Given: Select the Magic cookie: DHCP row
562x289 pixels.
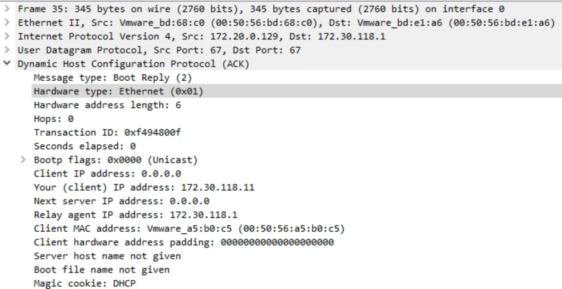Looking at the screenshot, I should coord(85,283).
